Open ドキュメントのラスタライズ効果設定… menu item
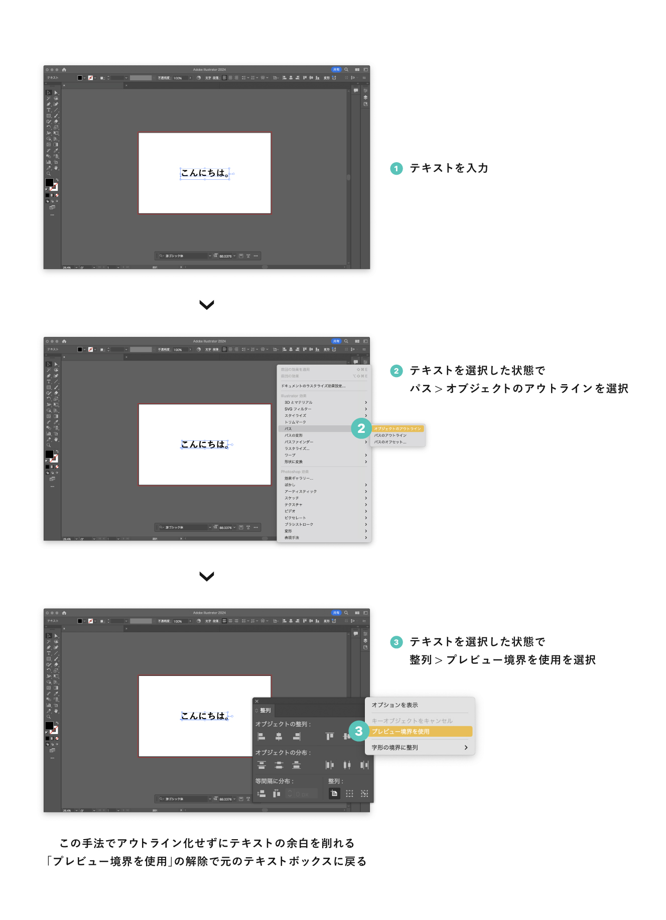666x920 pixels. click(313, 386)
